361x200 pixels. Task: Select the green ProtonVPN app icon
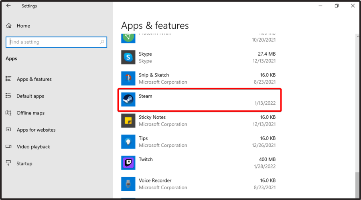click(128, 38)
